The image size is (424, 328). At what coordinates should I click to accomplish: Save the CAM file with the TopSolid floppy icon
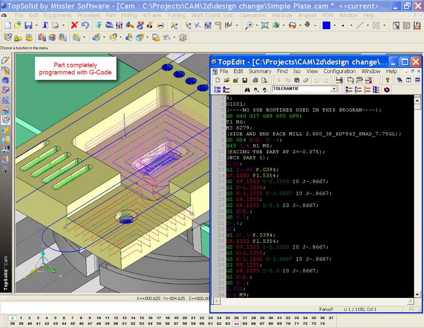(x=28, y=26)
